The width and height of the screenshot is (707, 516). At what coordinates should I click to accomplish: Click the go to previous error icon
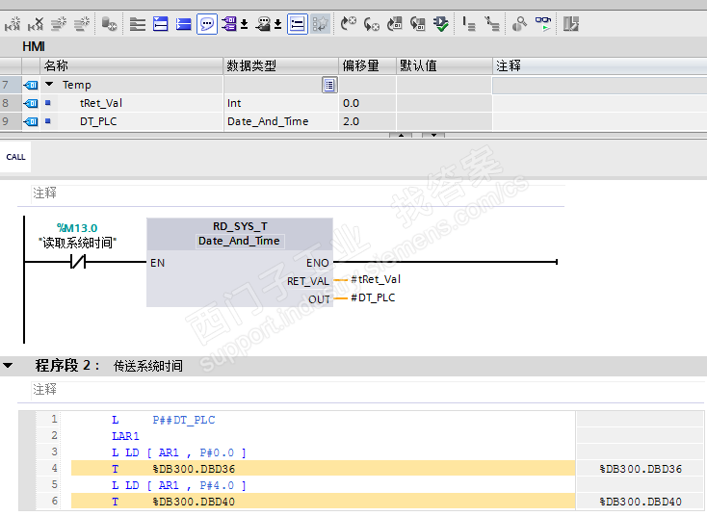pos(372,24)
